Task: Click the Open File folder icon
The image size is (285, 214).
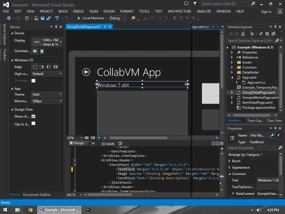Action: (36, 18)
